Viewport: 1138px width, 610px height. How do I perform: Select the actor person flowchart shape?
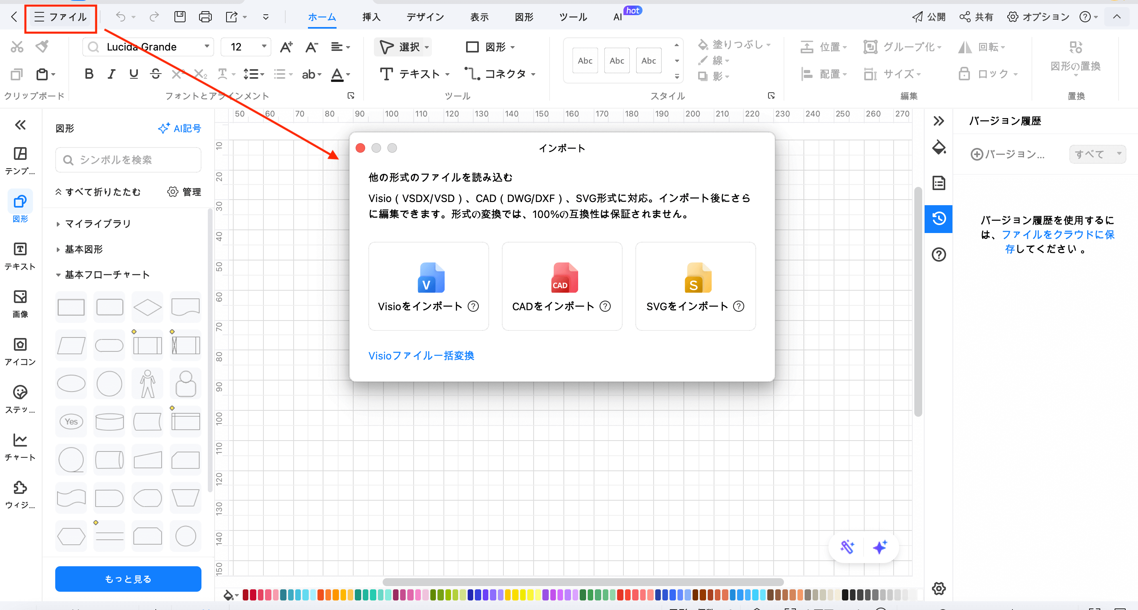click(x=147, y=384)
